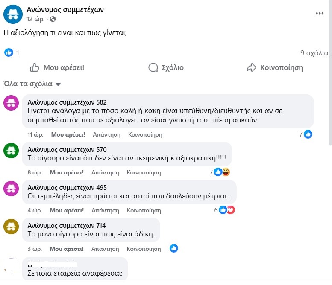This screenshot has height=285, width=332.
Task: Click the globe audience icon by '12 ώρ.'
Action: coord(53,19)
